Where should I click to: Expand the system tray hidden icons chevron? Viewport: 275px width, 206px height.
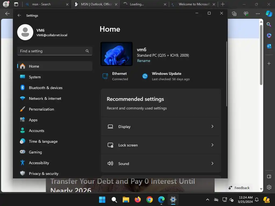(208, 200)
